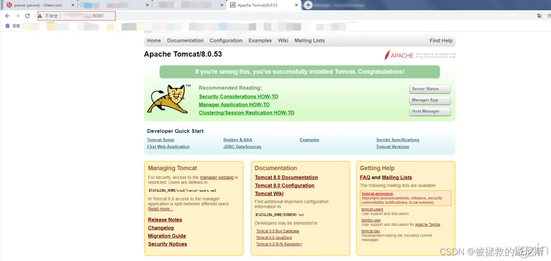Open the Examples nav item

260,41
